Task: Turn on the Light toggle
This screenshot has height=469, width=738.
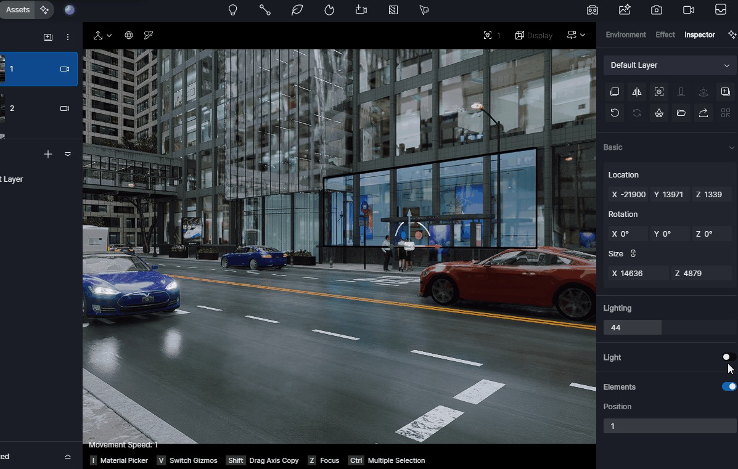Action: point(729,357)
